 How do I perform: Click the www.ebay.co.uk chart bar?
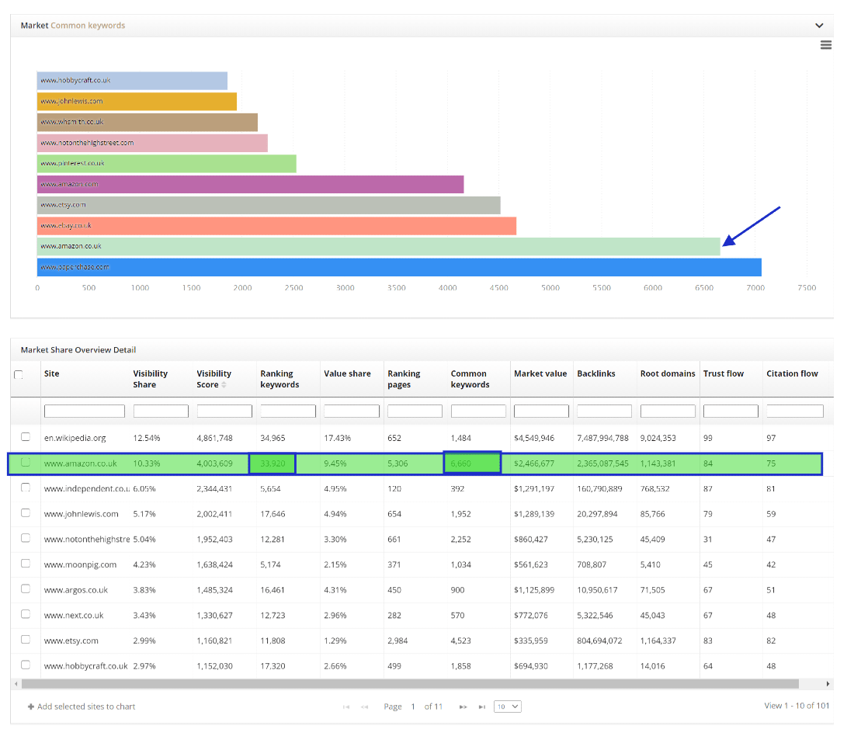(x=276, y=225)
